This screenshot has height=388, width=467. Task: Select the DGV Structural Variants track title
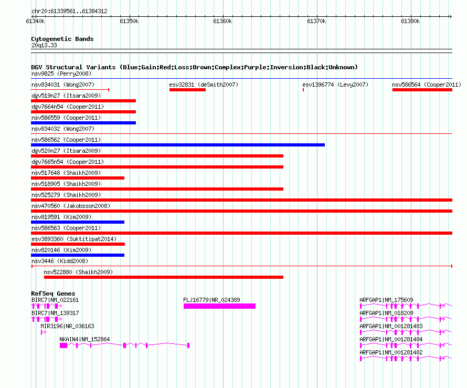[x=195, y=67]
